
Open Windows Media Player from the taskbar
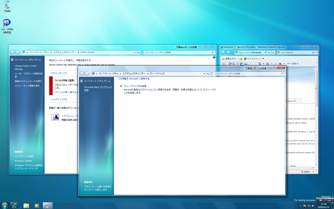(x=37, y=206)
